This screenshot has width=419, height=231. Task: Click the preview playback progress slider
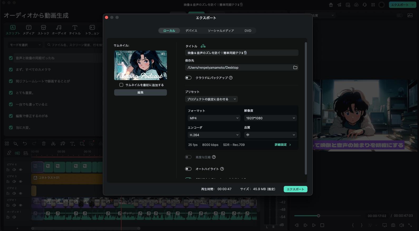click(x=328, y=216)
